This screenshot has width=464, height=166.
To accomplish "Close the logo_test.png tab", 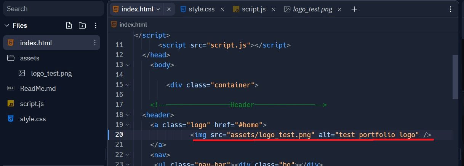I will (x=339, y=9).
